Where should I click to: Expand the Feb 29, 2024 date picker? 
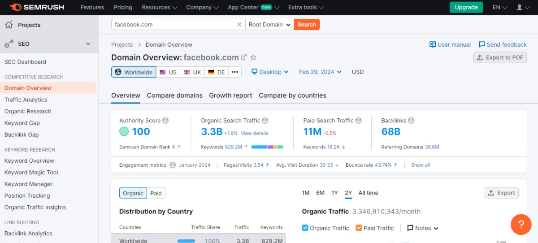[320, 72]
